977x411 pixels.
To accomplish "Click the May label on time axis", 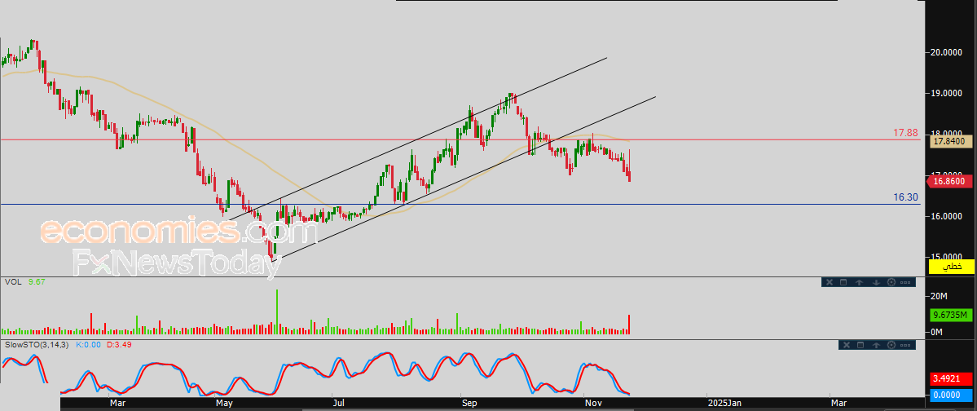I will click(224, 404).
